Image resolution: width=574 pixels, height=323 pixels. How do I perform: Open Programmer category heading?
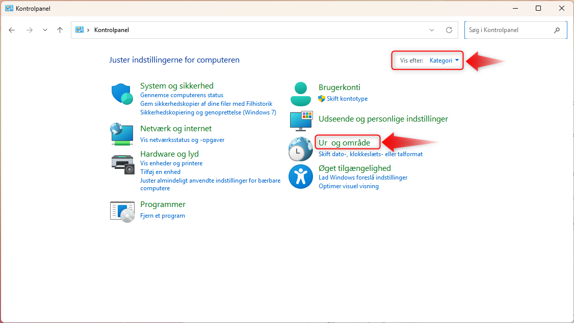pyautogui.click(x=163, y=204)
